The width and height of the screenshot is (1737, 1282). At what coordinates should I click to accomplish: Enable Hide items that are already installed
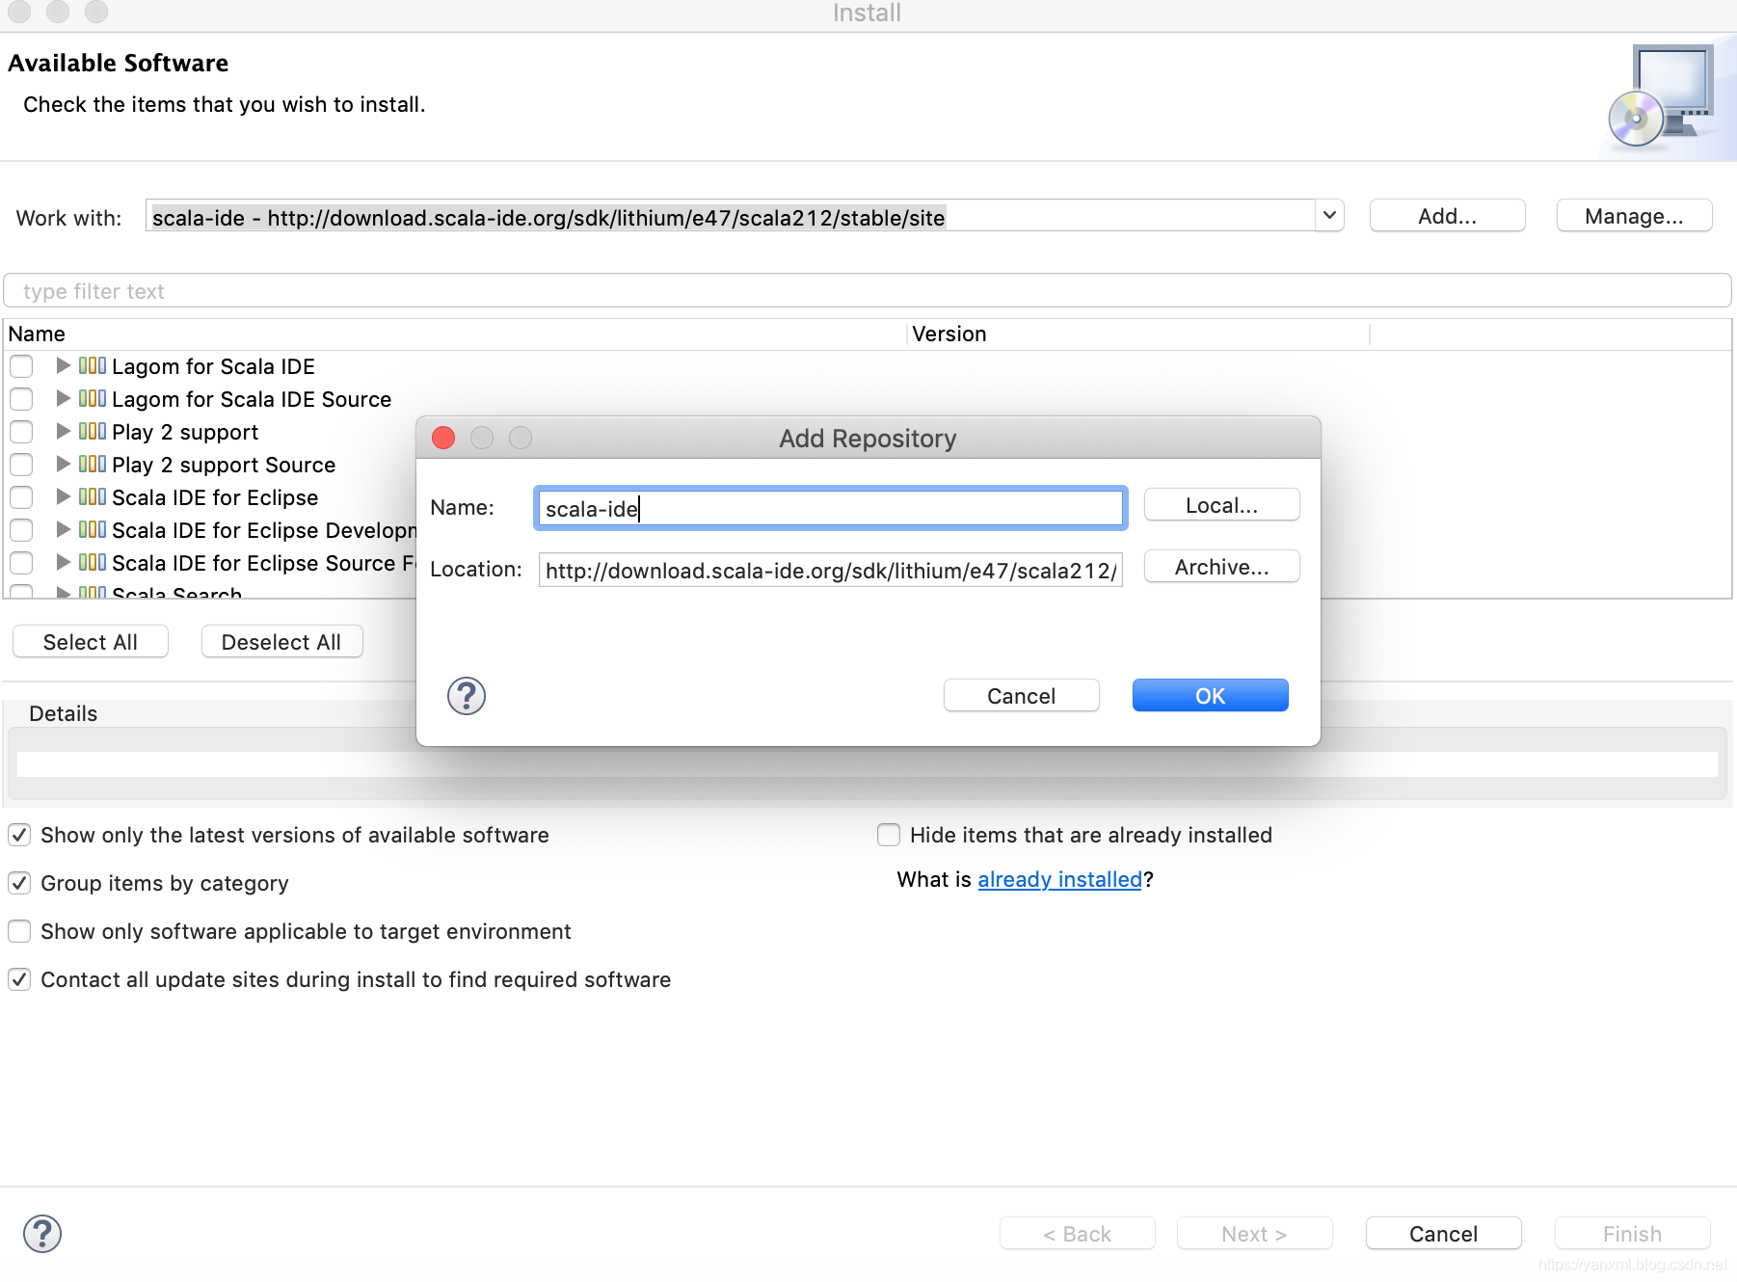tap(889, 835)
